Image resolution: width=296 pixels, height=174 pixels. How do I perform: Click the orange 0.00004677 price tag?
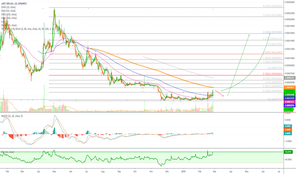pos(289,87)
